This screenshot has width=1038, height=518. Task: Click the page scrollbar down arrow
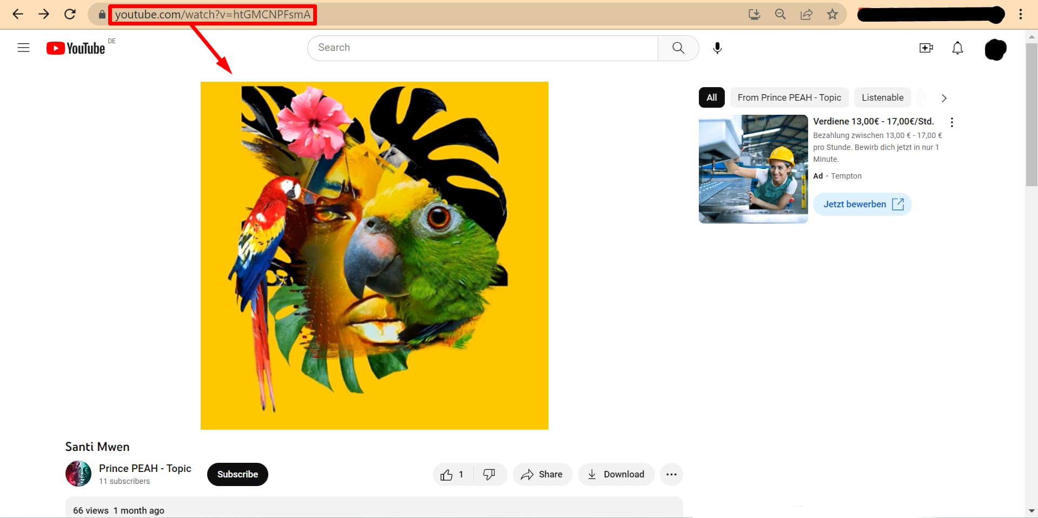(x=1031, y=510)
